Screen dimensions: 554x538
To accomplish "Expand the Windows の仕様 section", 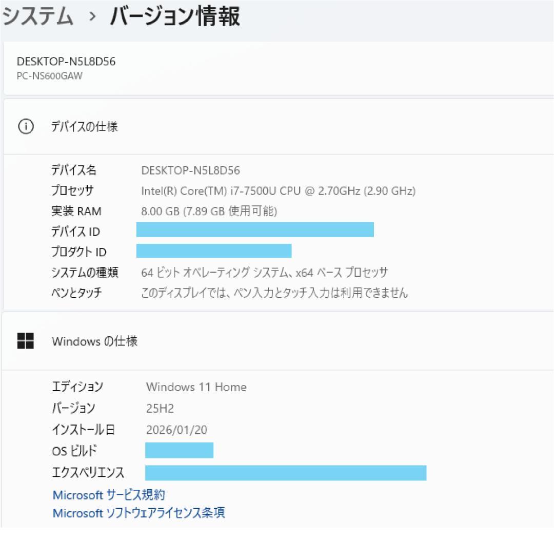I will [x=277, y=341].
